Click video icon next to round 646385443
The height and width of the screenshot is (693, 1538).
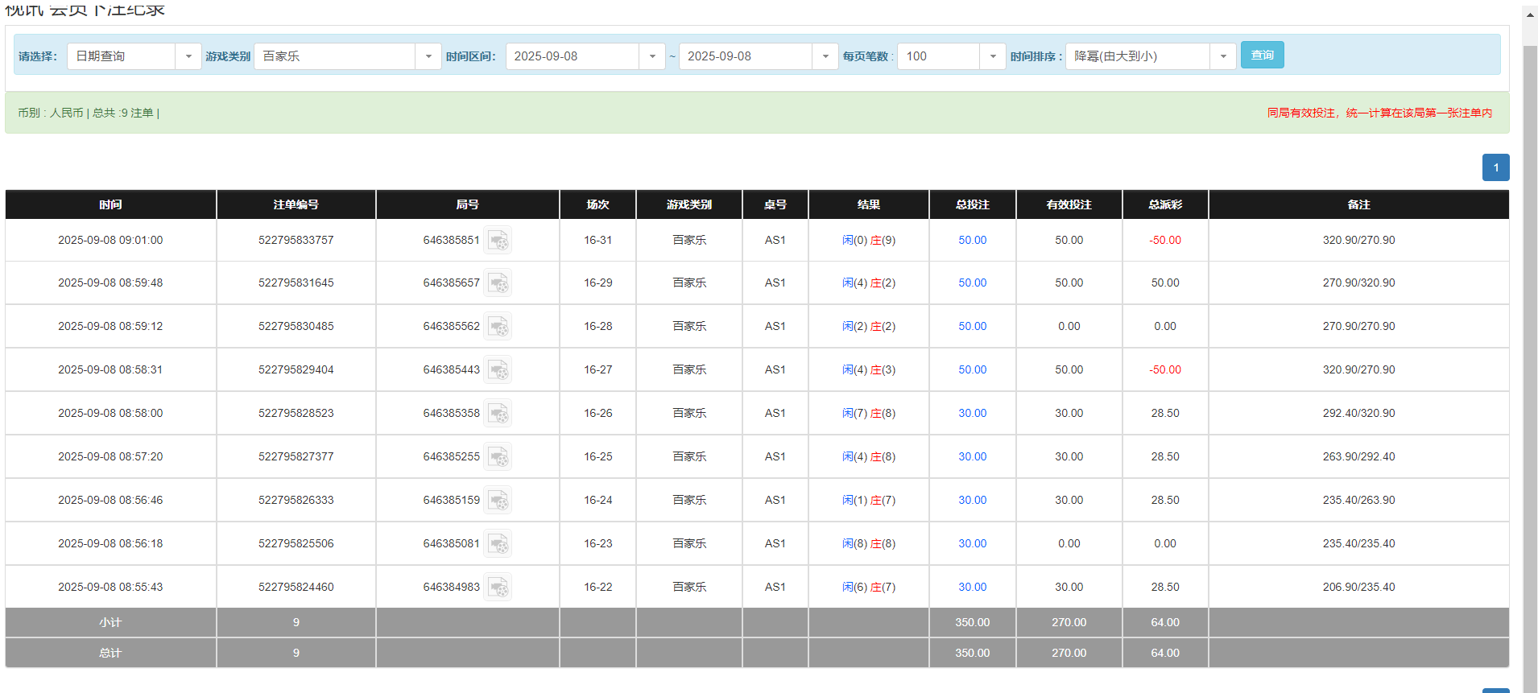pos(498,370)
